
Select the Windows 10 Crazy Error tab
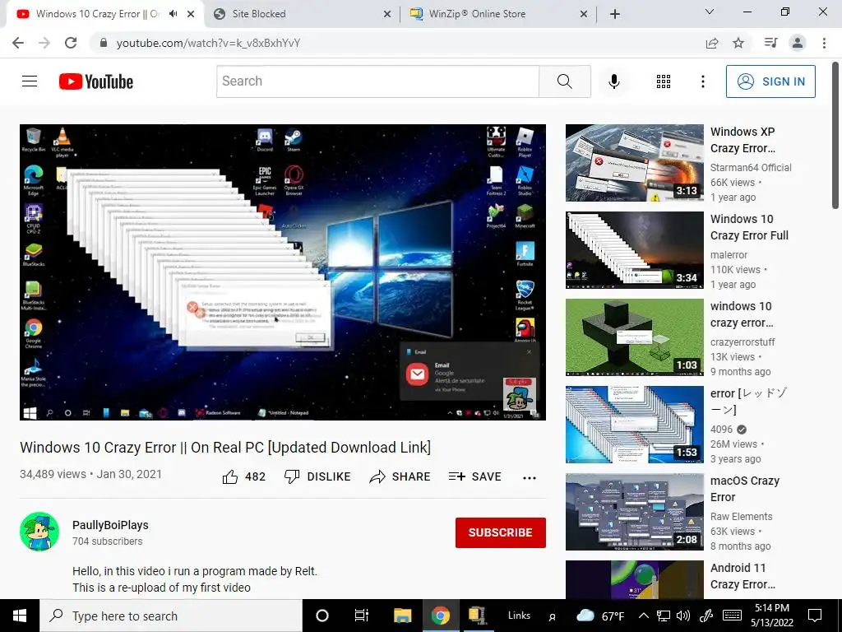click(x=97, y=14)
